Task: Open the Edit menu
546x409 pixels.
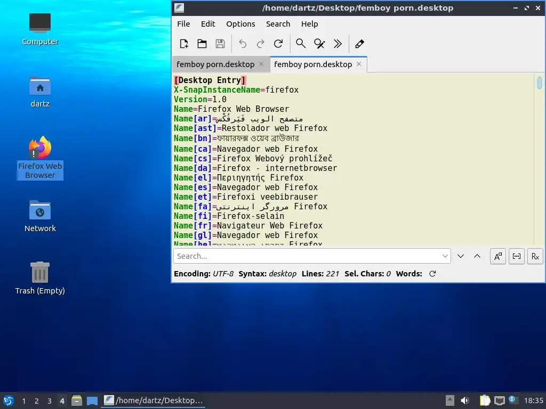Action: click(x=208, y=24)
